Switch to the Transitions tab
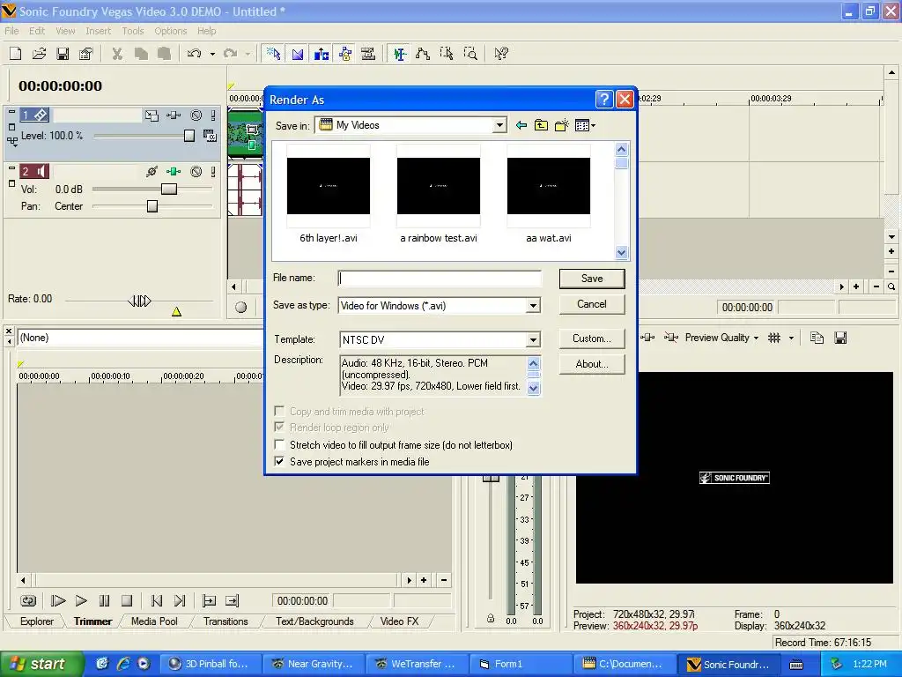Screen dimensions: 902x677 225,621
